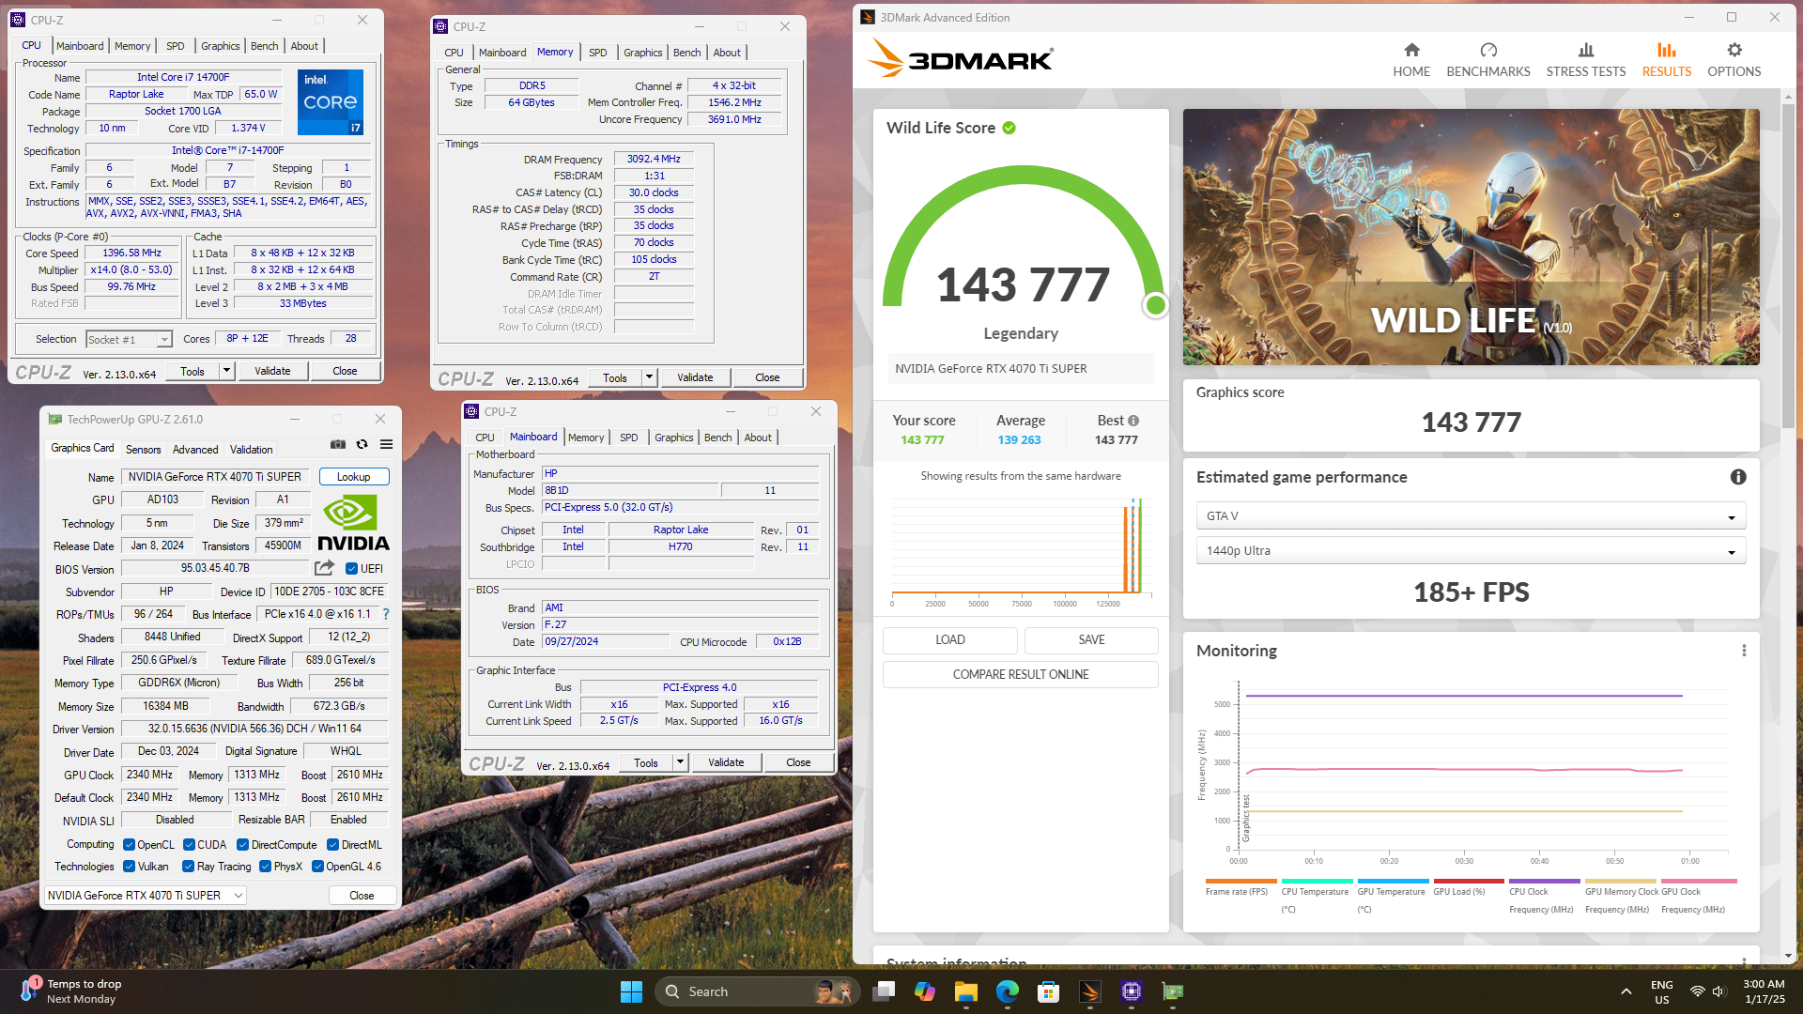
Task: Open File Explorer from taskbar
Action: [966, 991]
